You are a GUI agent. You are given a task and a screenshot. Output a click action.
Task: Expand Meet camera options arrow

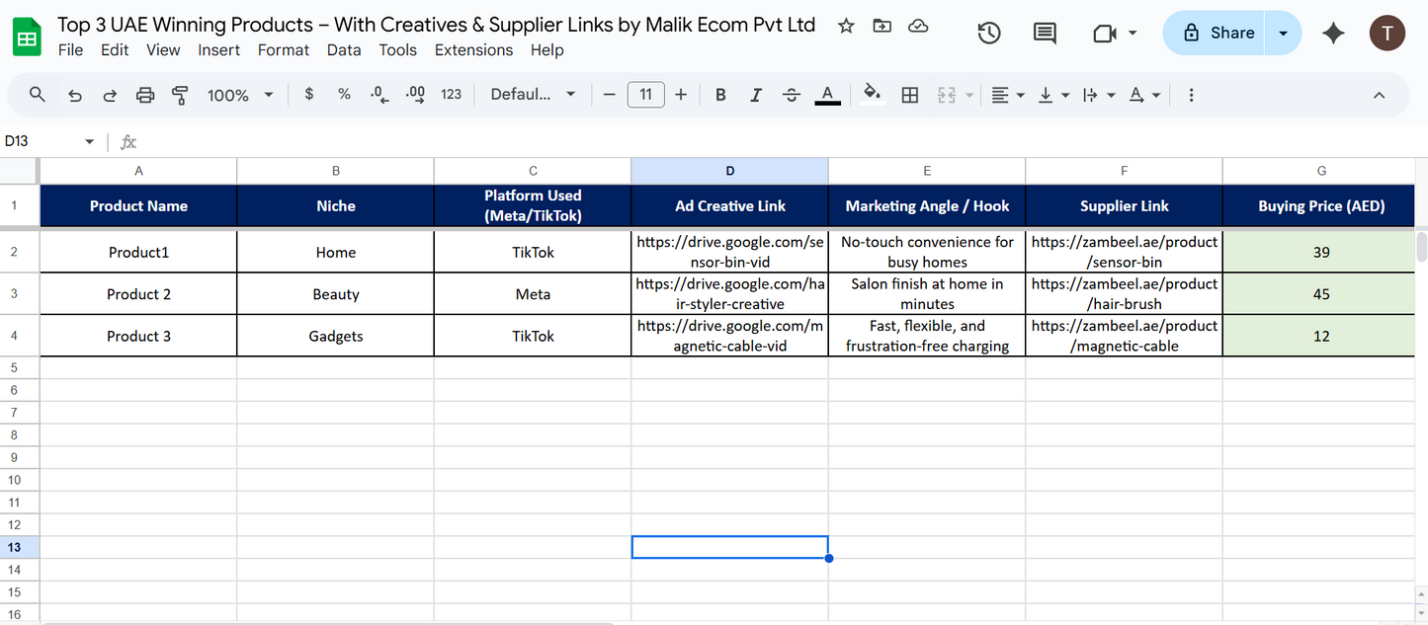click(x=1133, y=34)
